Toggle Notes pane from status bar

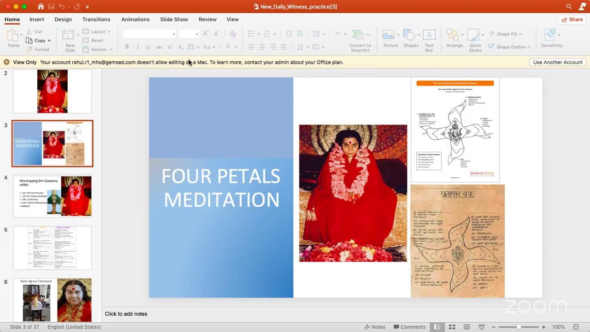pyautogui.click(x=375, y=327)
